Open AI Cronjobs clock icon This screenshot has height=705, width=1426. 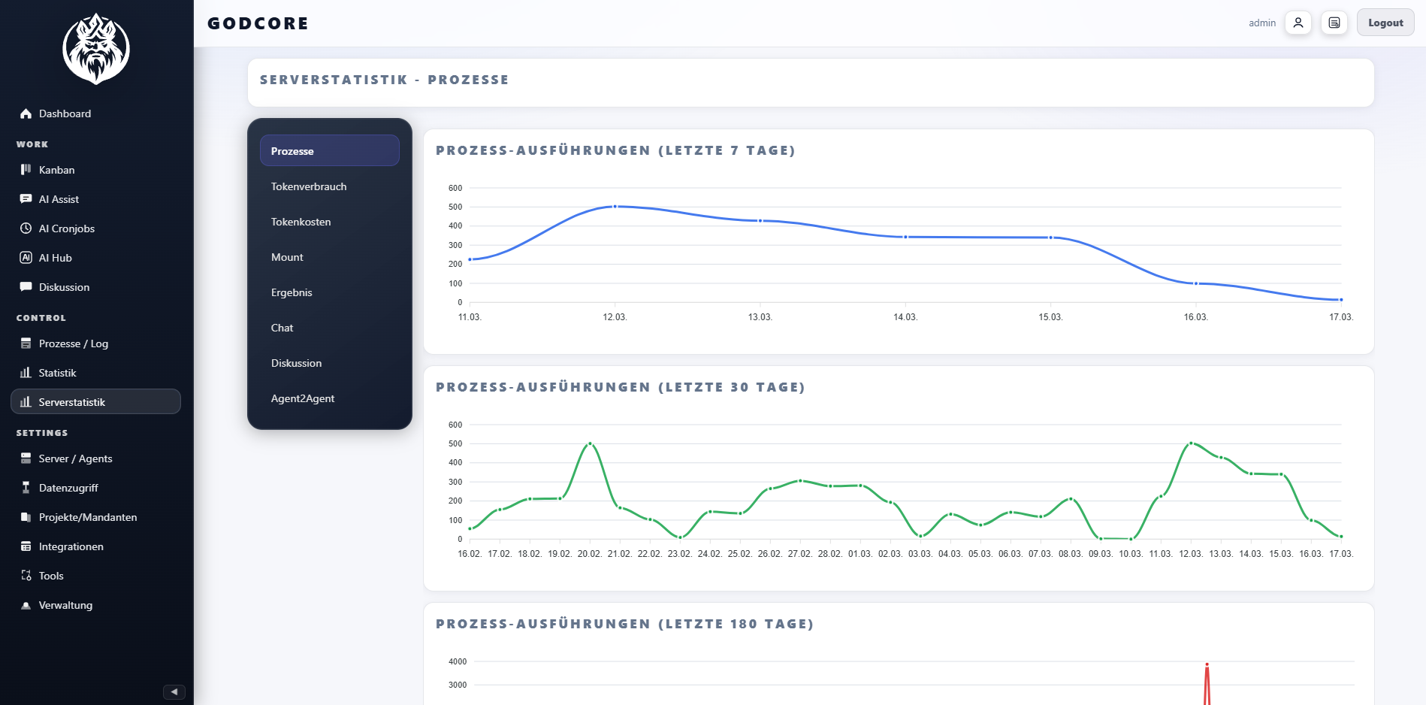click(x=26, y=228)
